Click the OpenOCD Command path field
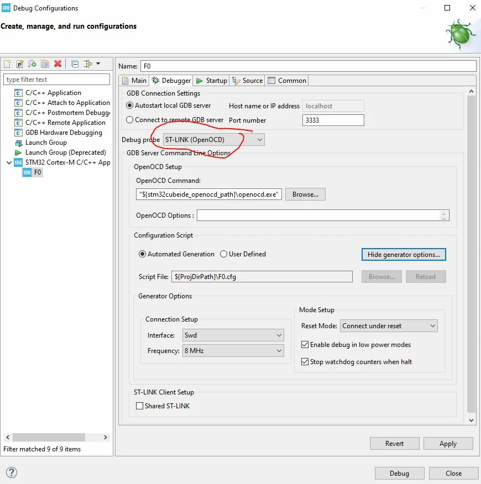The image size is (481, 484). tap(208, 194)
